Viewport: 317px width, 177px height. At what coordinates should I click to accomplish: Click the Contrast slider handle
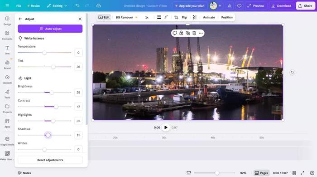click(x=56, y=107)
